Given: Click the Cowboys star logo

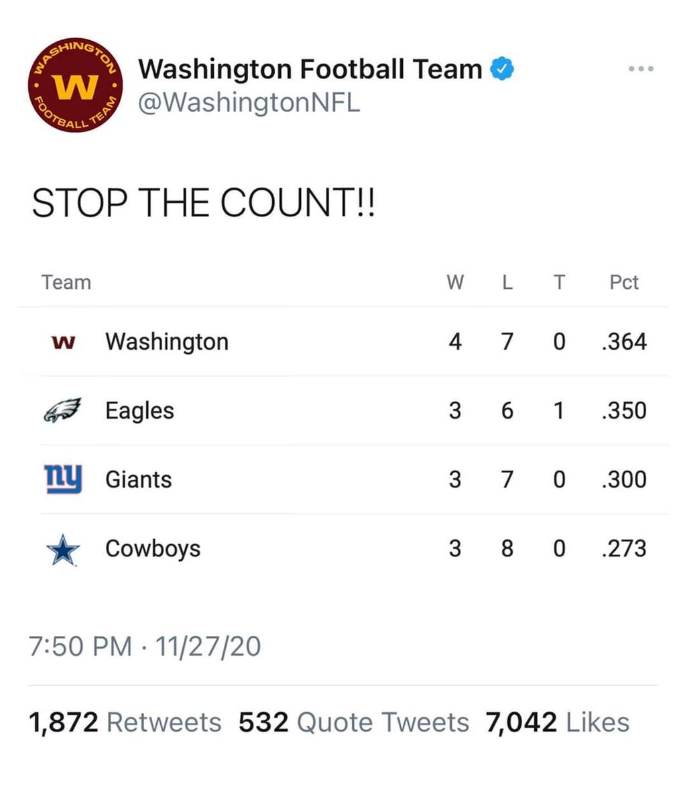Looking at the screenshot, I should 64,549.
